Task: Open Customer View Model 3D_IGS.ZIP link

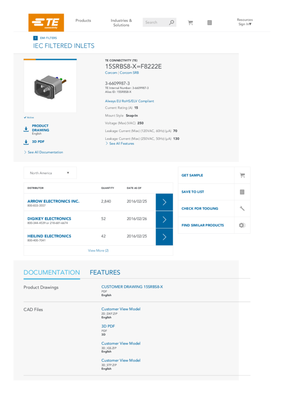Action: tap(121, 343)
